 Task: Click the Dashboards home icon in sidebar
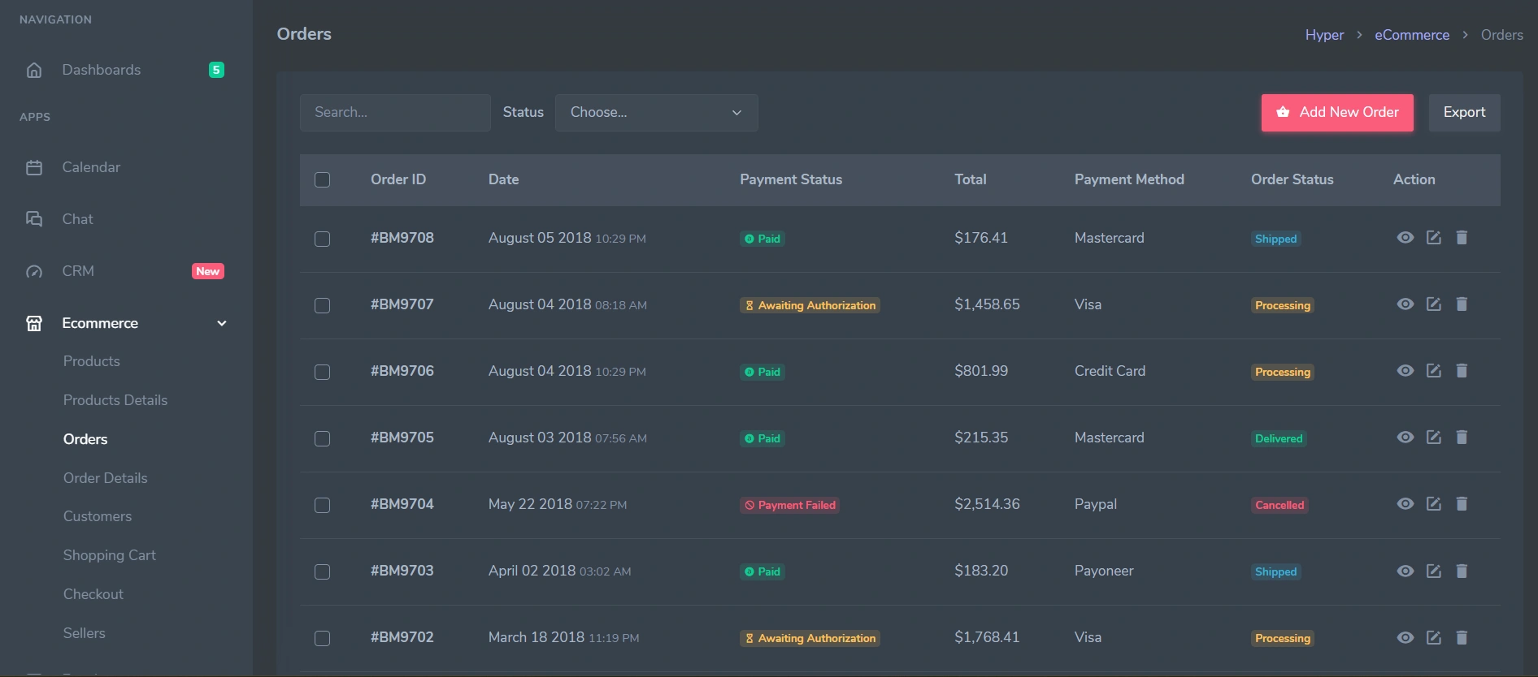tap(34, 70)
